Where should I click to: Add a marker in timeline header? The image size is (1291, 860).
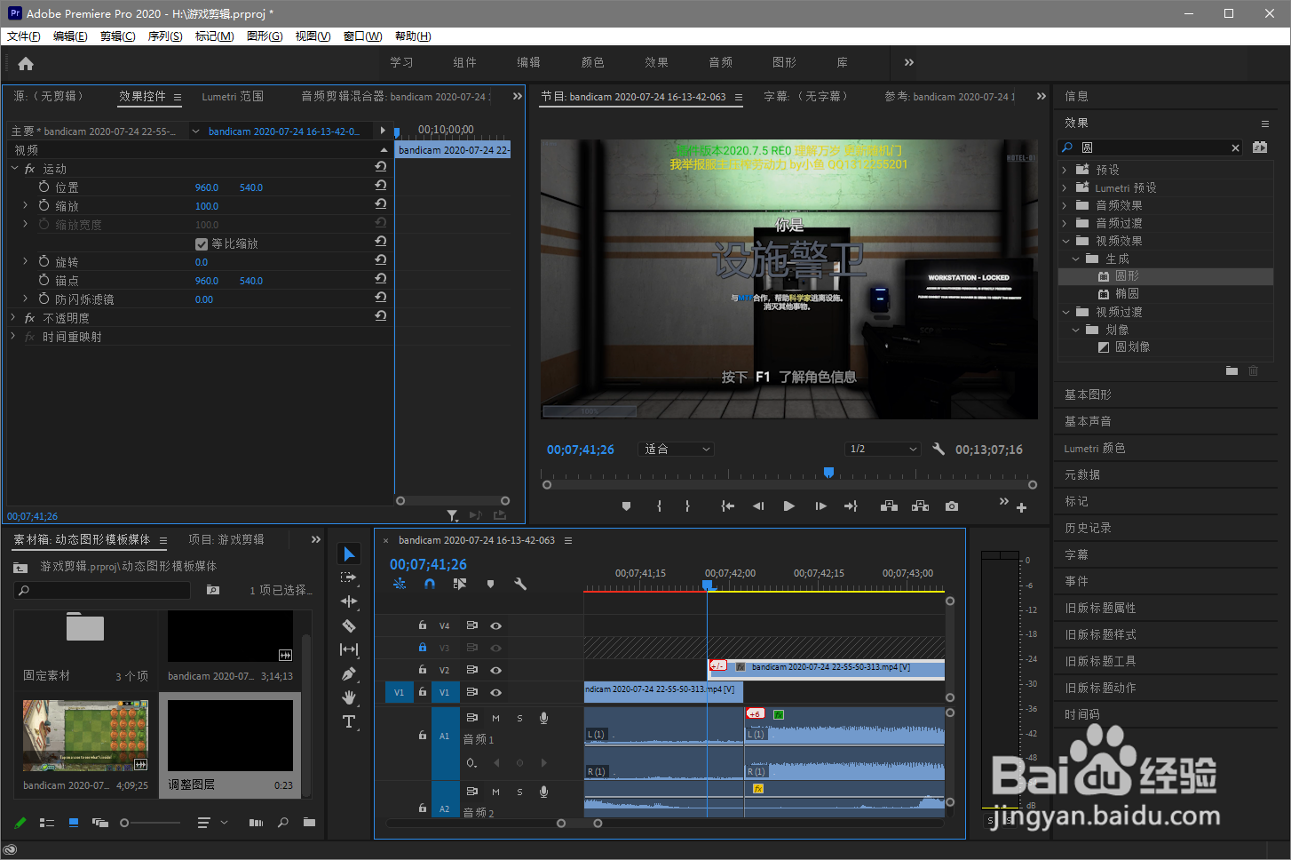point(490,584)
